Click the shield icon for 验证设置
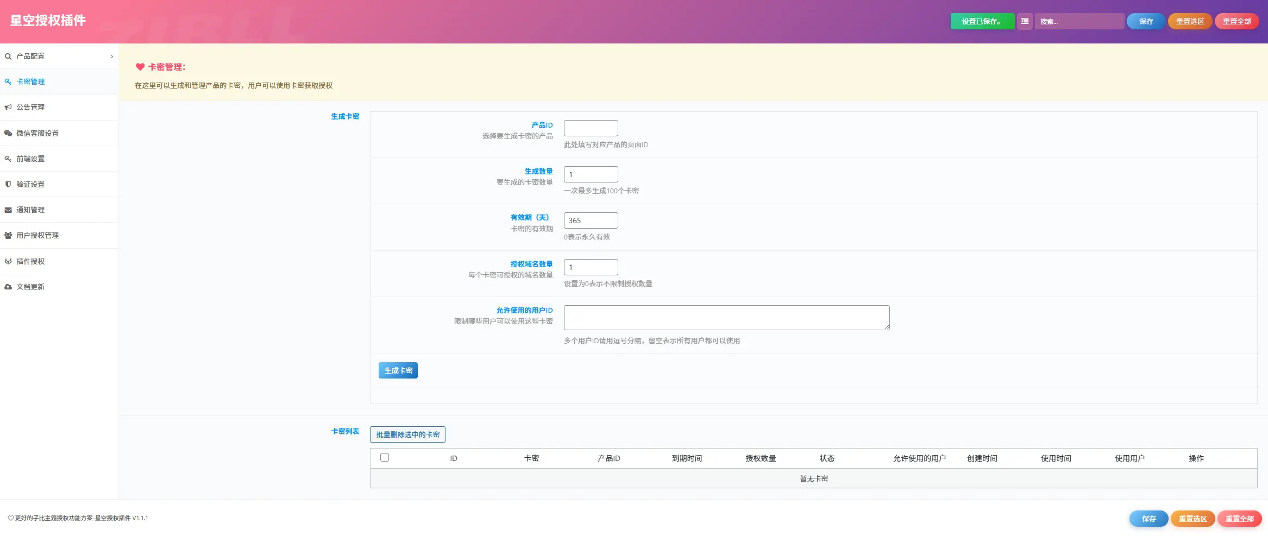1268x536 pixels. [8, 185]
